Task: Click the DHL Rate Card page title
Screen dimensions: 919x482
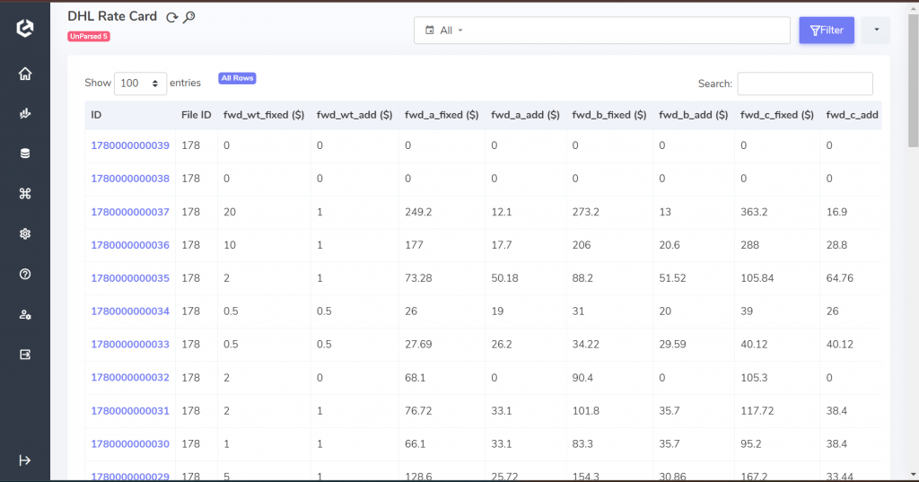Action: tap(112, 16)
